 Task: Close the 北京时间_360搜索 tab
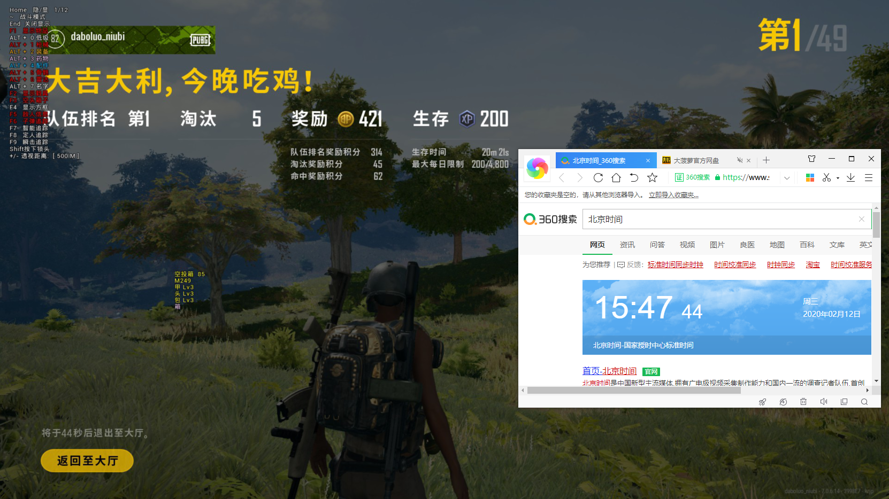tap(648, 160)
